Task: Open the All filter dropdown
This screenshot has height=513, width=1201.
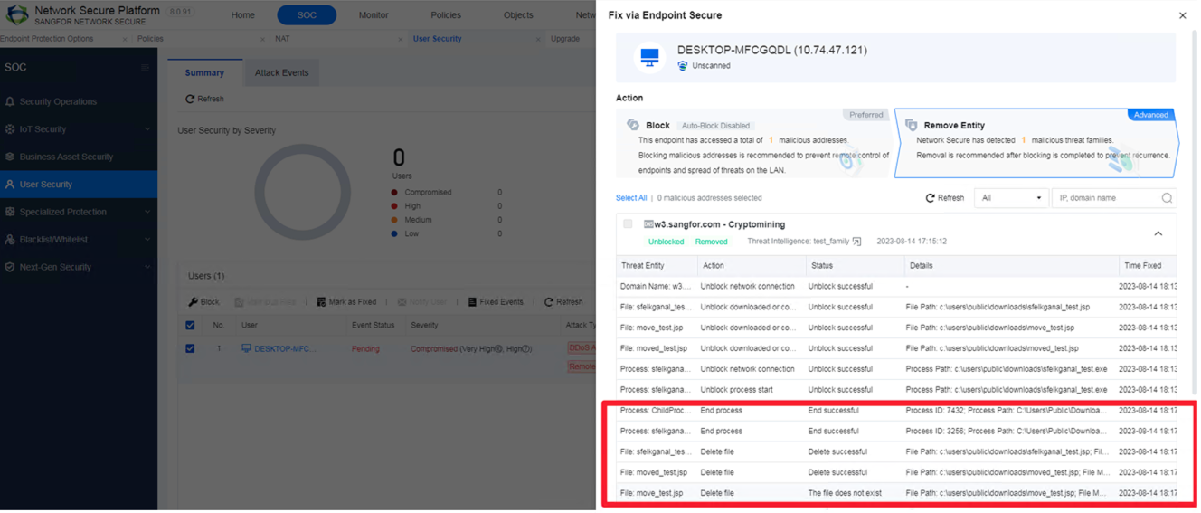Action: [x=1010, y=198]
